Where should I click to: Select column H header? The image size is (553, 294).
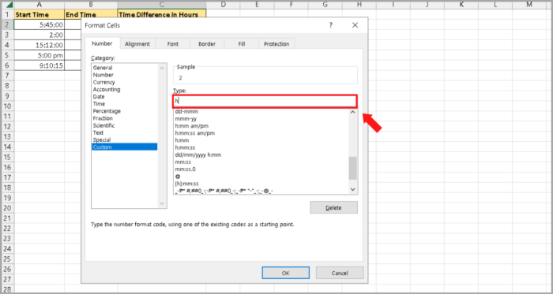[359, 5]
